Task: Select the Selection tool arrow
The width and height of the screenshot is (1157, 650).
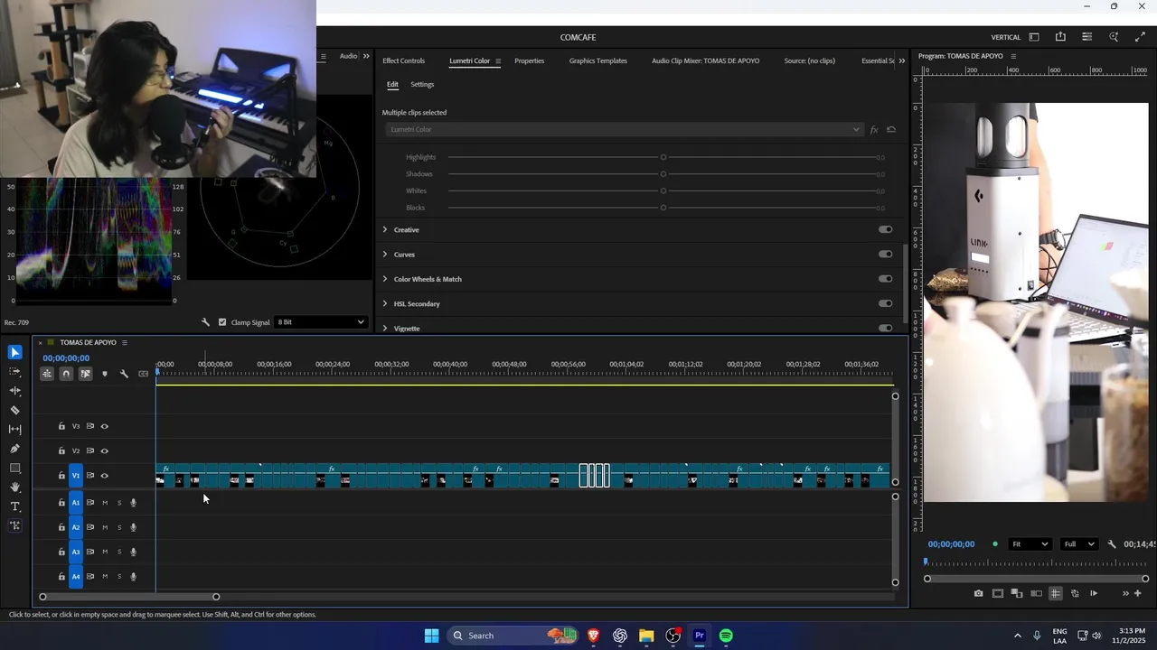Action: tap(15, 352)
